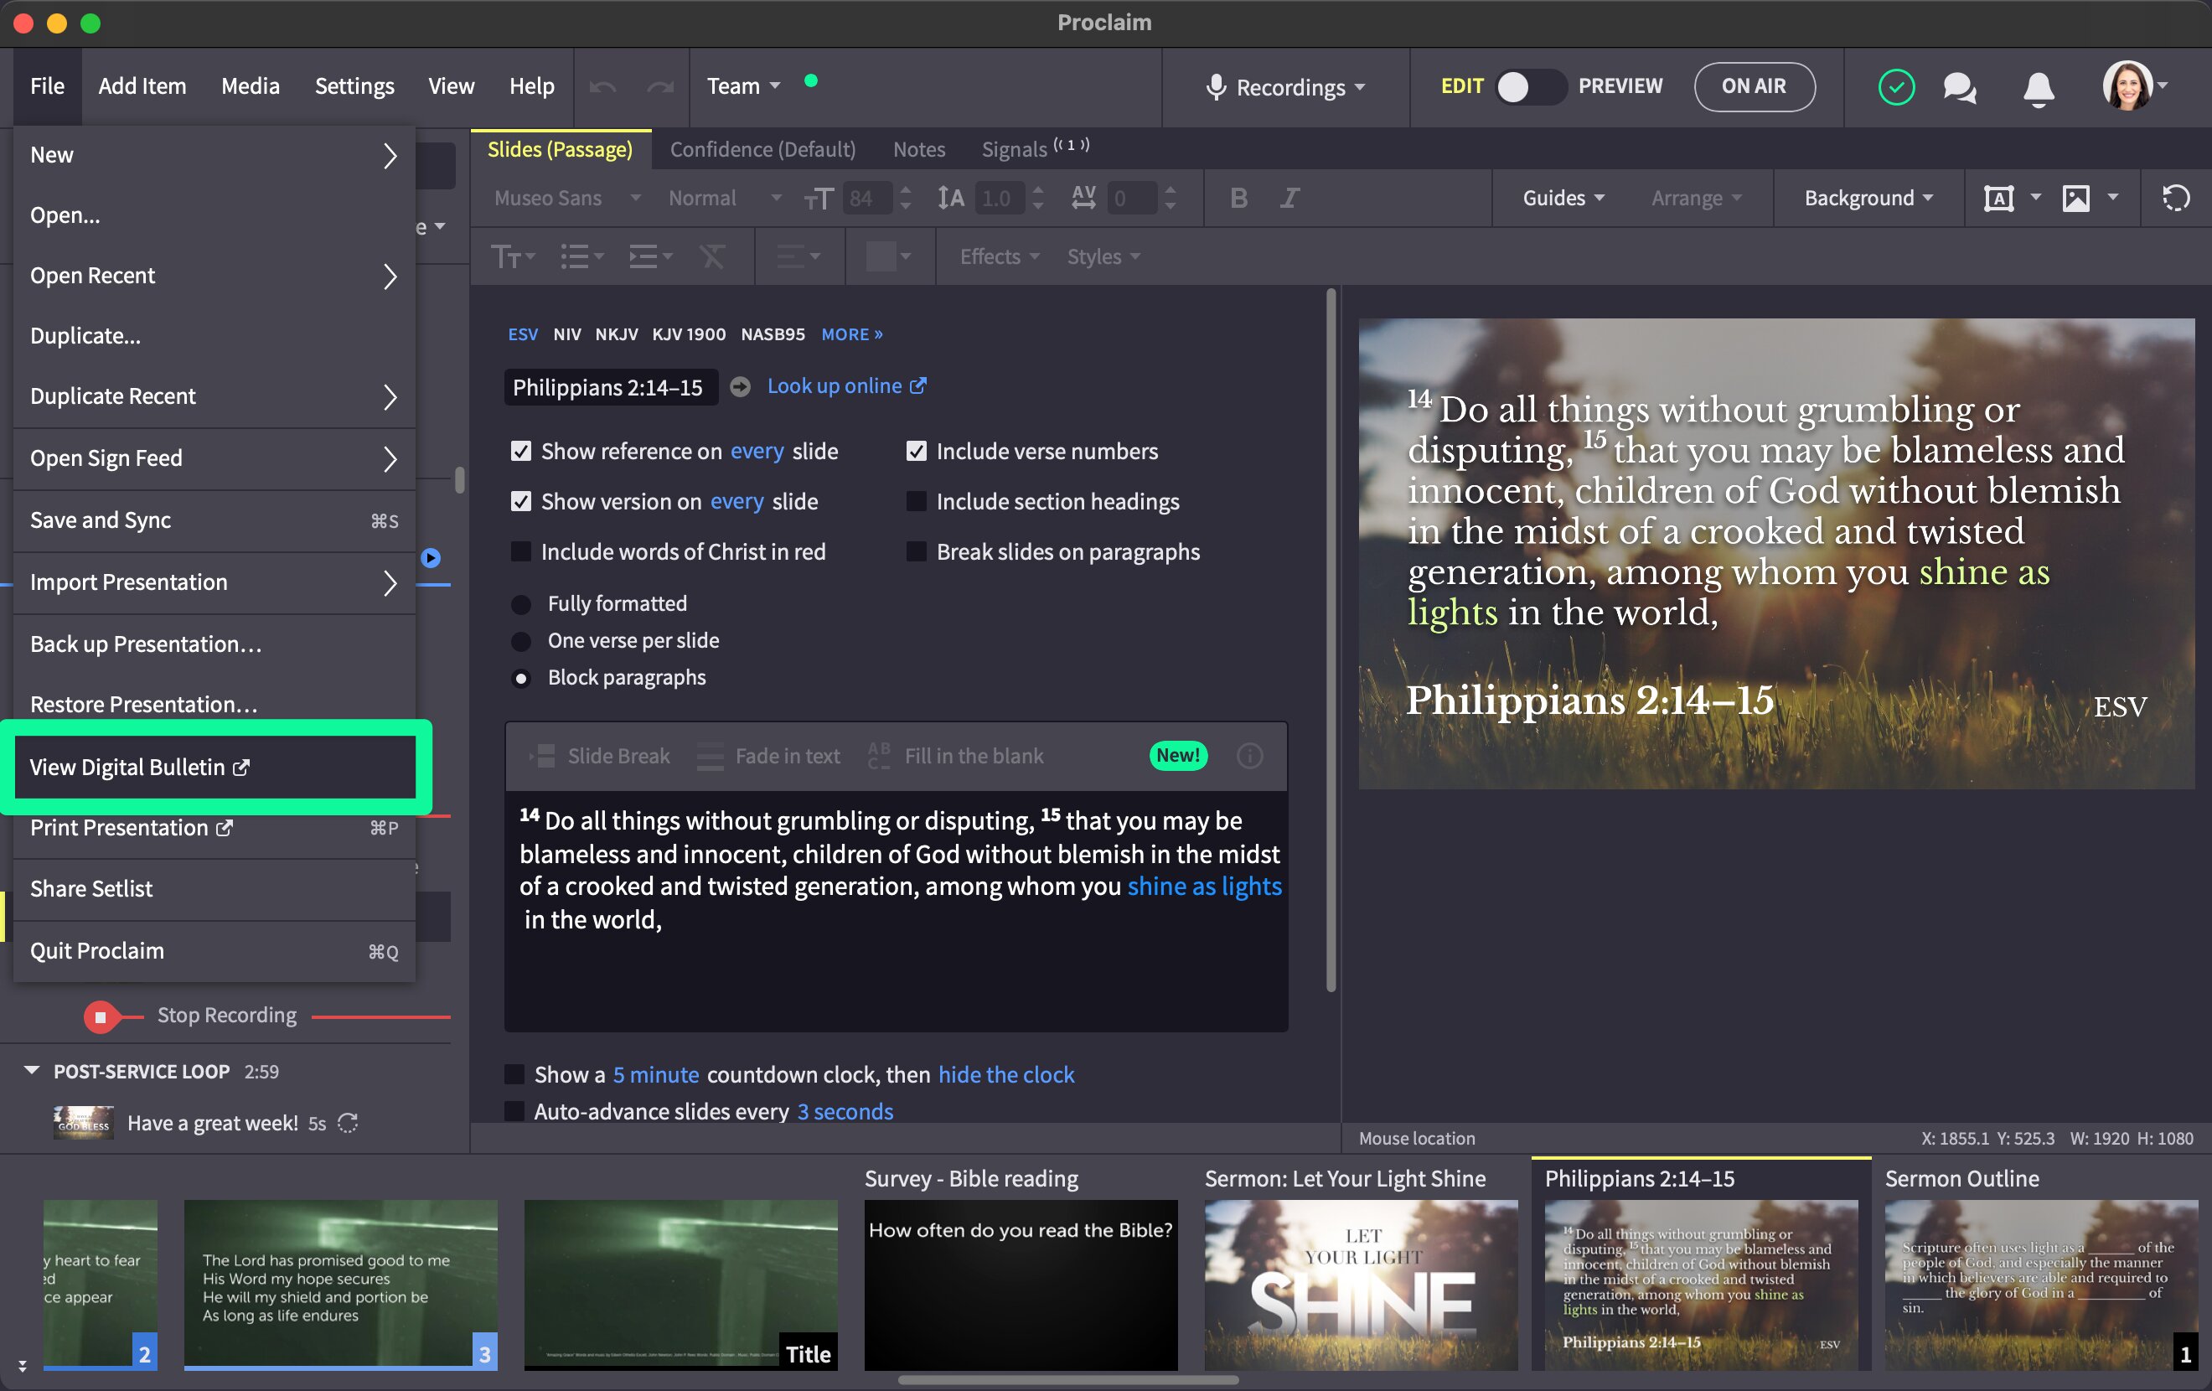Click the red Stop Recording button
2212x1391 pixels.
click(101, 1016)
